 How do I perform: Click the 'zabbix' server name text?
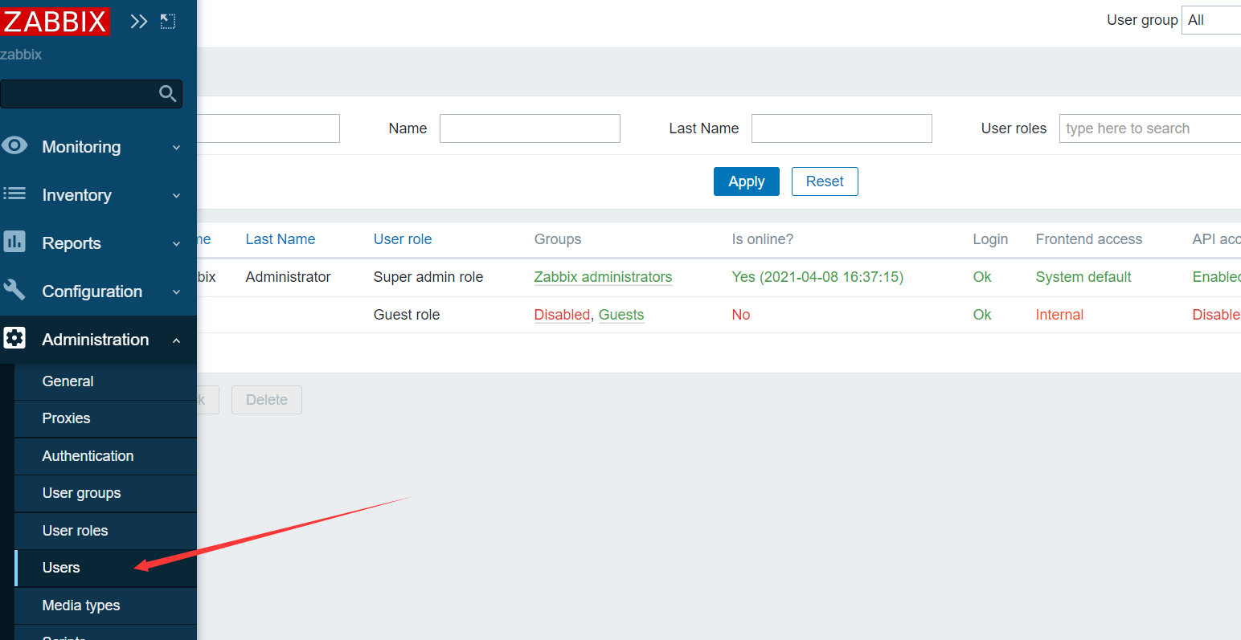[21, 55]
